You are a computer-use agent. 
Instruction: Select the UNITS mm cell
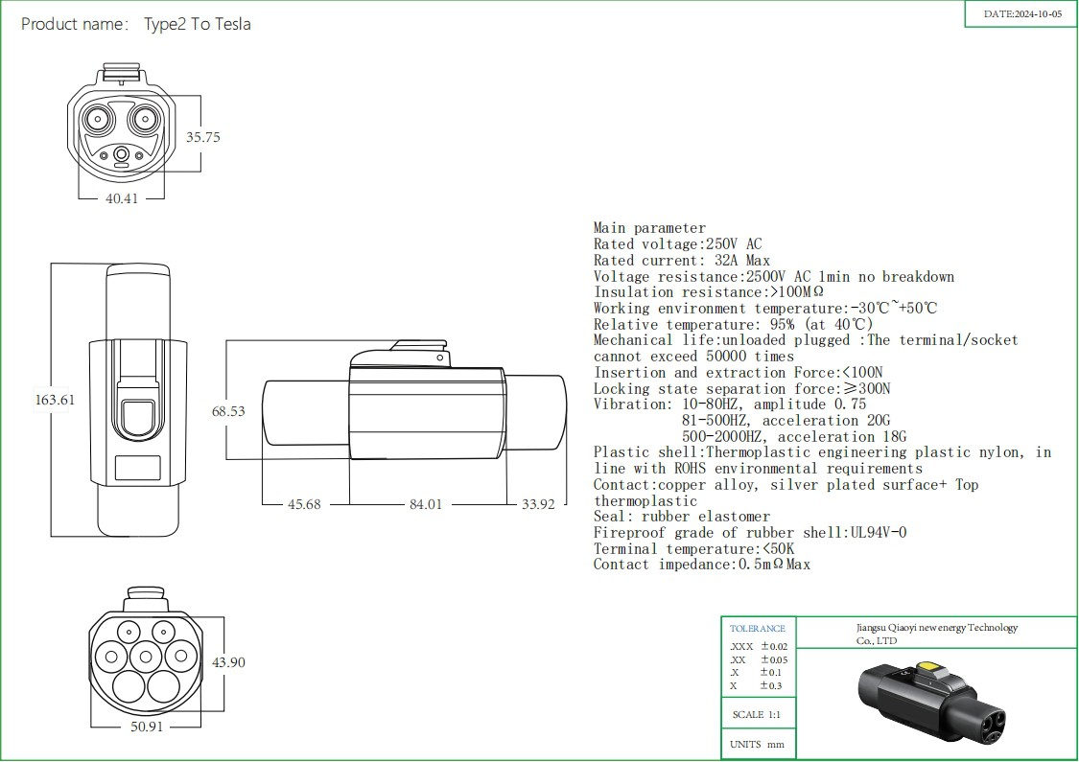click(x=757, y=745)
